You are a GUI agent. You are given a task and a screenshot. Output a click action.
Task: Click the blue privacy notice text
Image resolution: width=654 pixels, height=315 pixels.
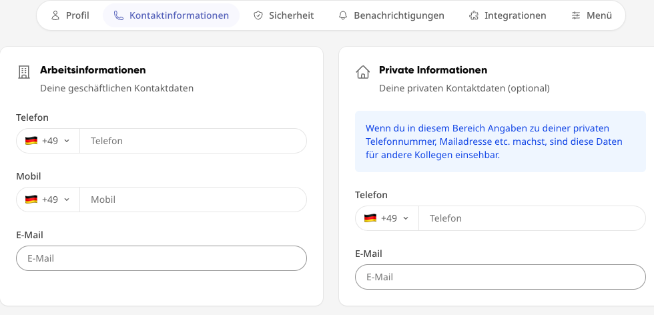495,141
